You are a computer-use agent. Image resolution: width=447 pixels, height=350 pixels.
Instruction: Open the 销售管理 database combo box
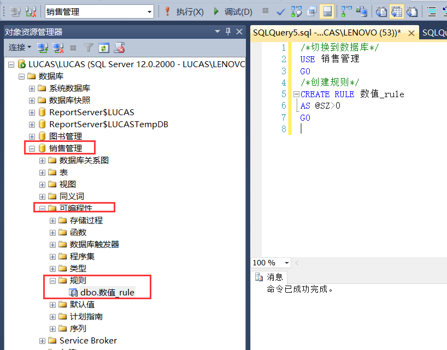pyautogui.click(x=99, y=11)
